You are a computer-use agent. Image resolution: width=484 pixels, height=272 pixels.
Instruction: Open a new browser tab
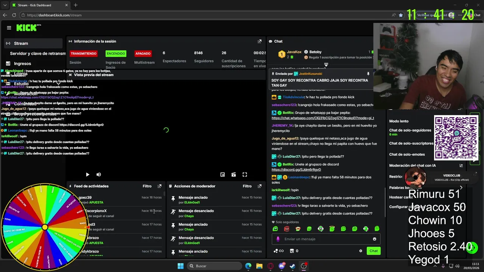(76, 5)
